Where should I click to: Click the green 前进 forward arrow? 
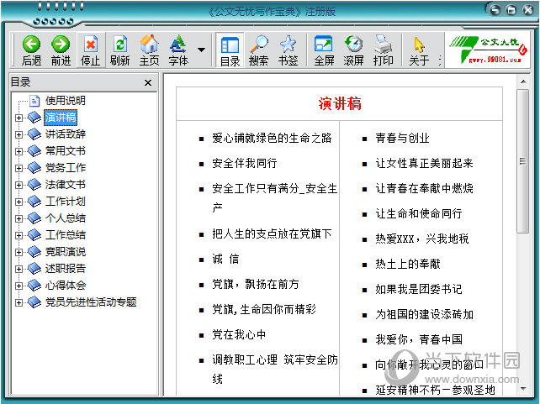pyautogui.click(x=61, y=50)
